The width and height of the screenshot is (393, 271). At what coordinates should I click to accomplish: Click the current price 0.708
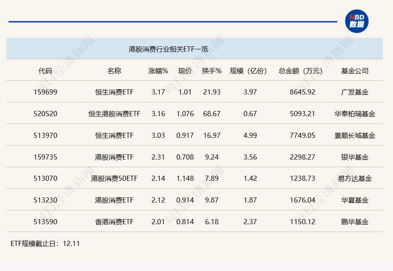point(185,157)
